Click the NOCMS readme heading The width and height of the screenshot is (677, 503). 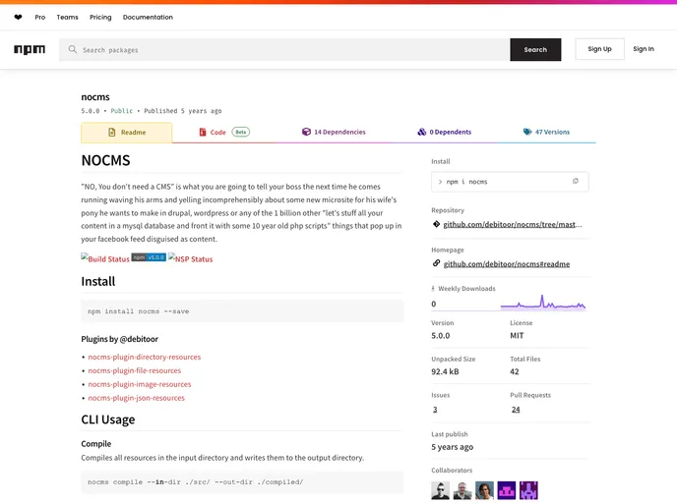coord(105,160)
